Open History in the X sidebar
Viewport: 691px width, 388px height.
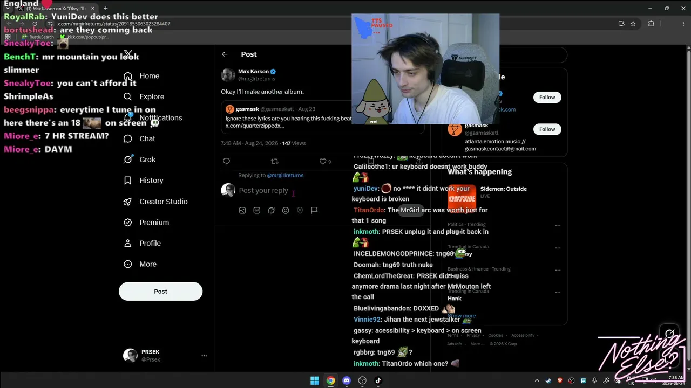coord(143,181)
